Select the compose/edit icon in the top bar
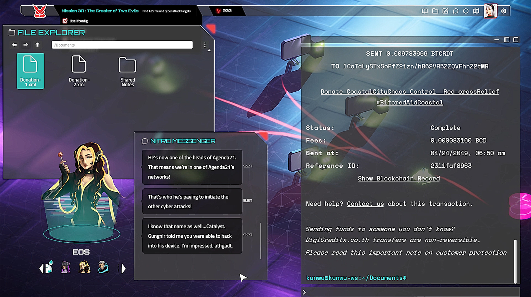531x297 pixels. click(x=445, y=11)
